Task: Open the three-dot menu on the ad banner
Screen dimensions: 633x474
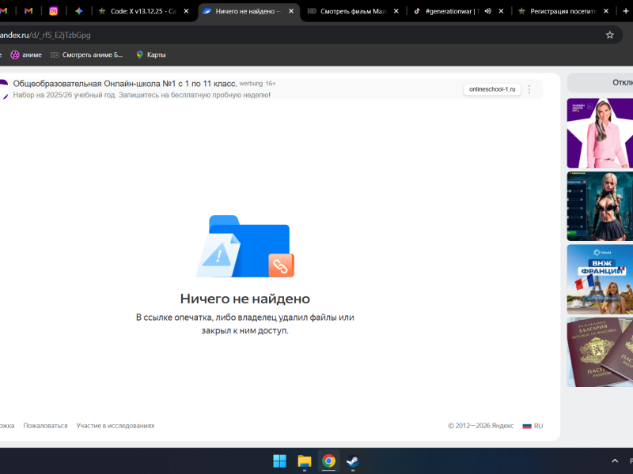Action: tap(529, 89)
